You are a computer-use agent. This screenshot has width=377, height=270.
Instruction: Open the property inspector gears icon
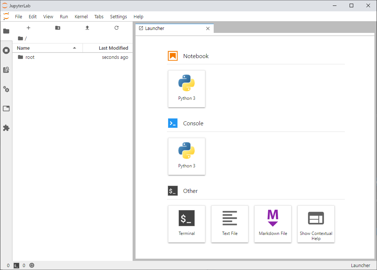6,90
